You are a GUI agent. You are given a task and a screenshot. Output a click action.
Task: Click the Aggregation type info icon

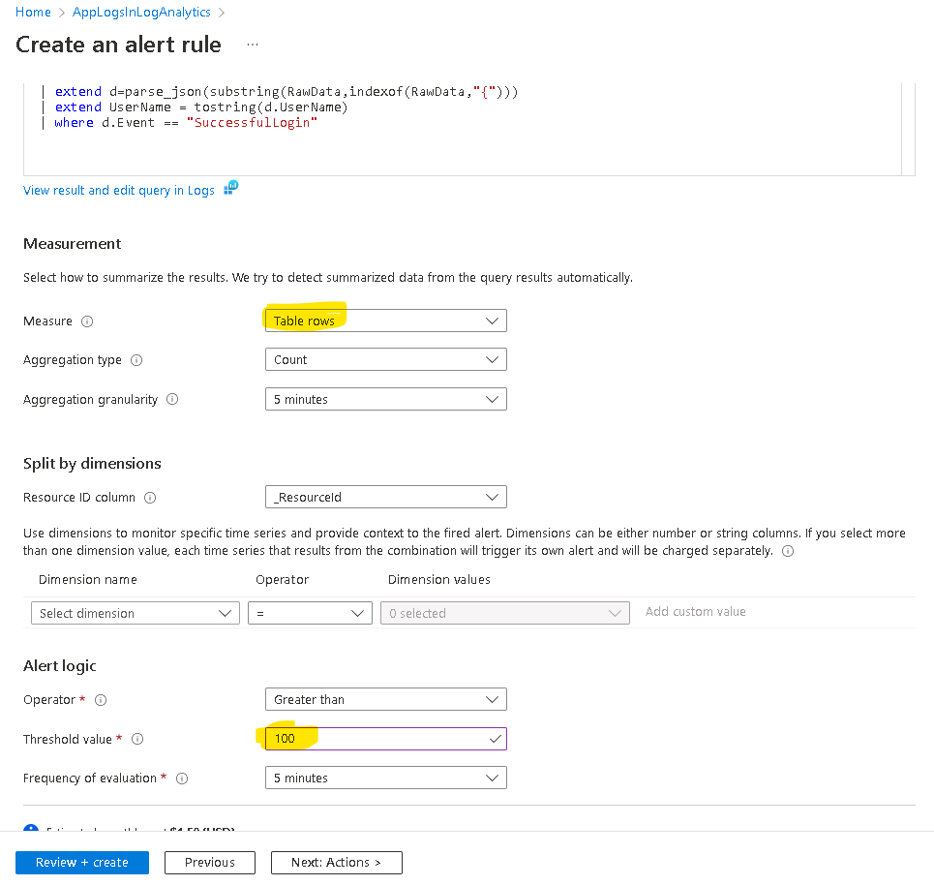point(136,360)
